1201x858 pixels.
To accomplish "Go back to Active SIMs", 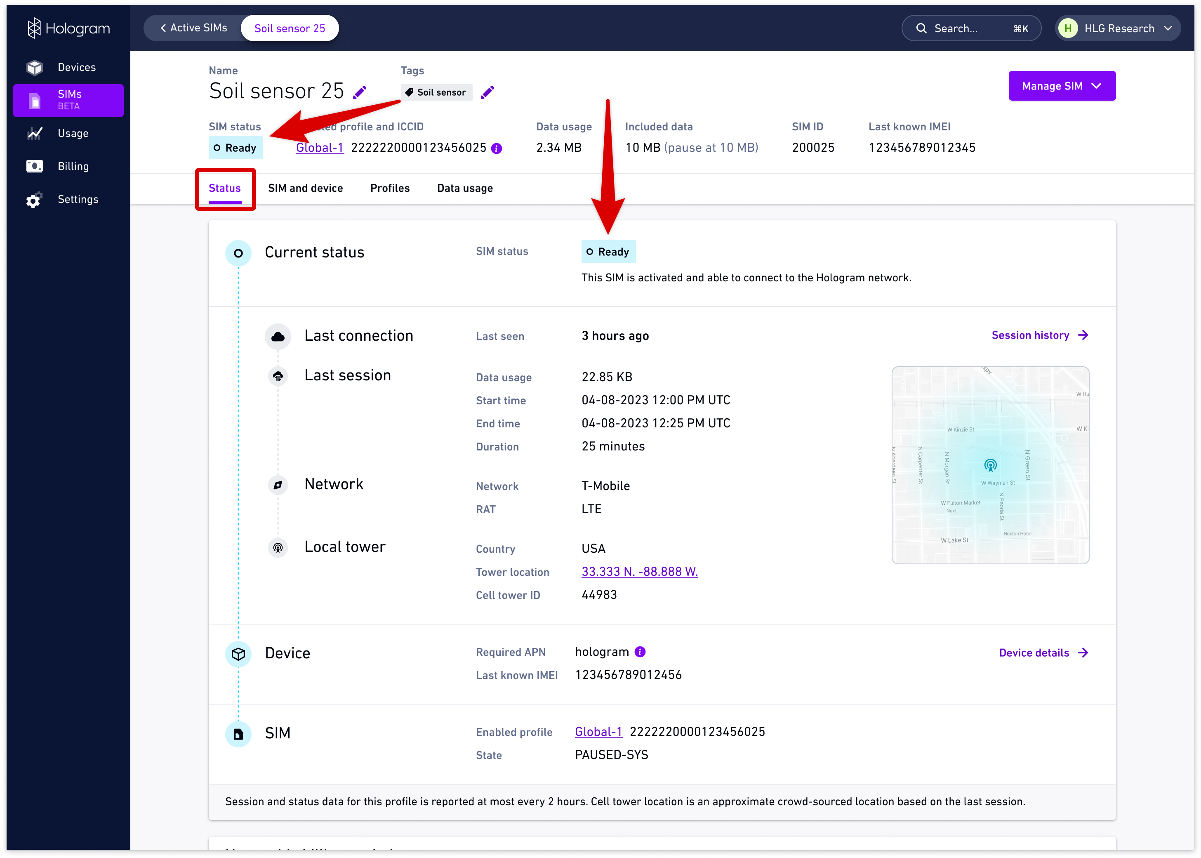I will tap(193, 28).
